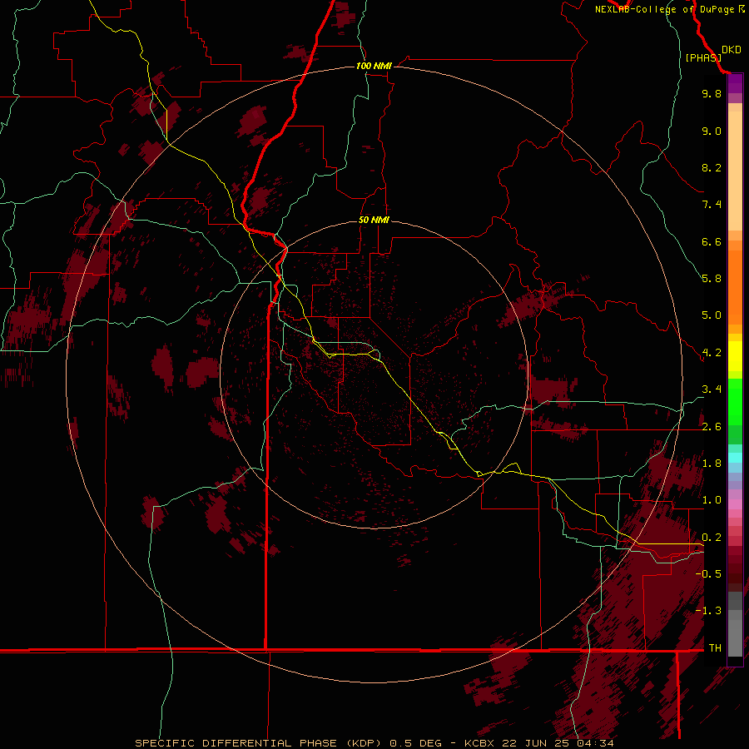Select the -1.3 scale value
Image resolution: width=749 pixels, height=749 pixels.
[x=708, y=611]
